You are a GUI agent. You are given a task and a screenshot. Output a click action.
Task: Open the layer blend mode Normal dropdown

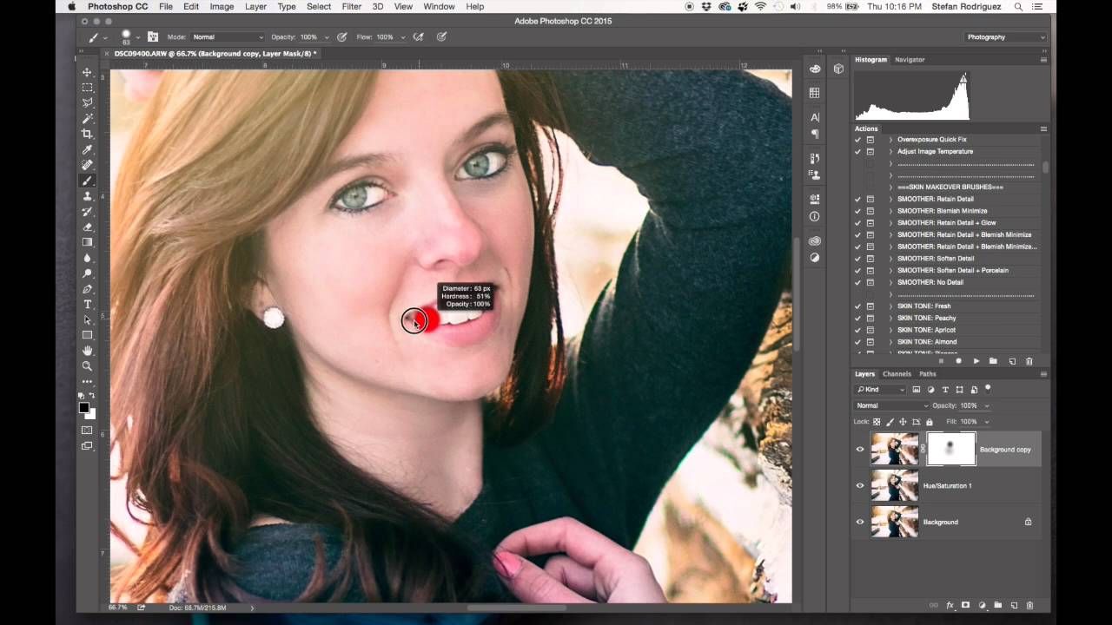(891, 405)
